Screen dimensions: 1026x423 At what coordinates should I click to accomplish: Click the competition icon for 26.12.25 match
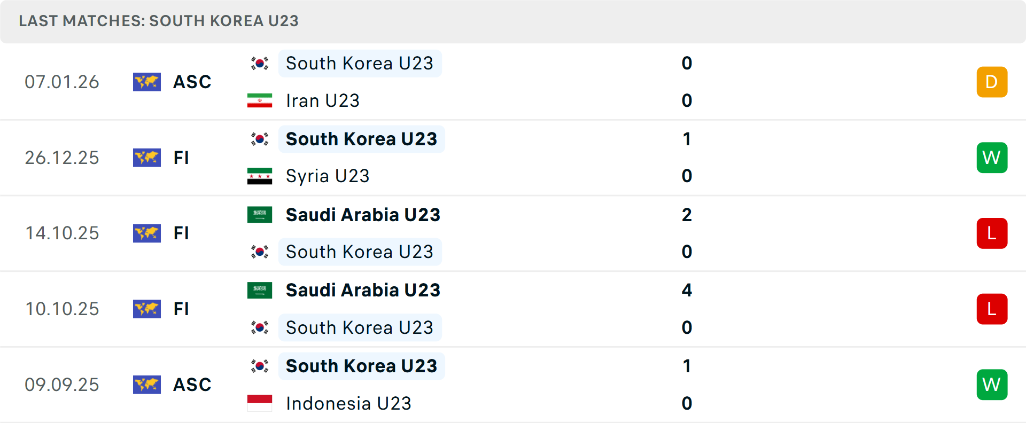pos(147,158)
